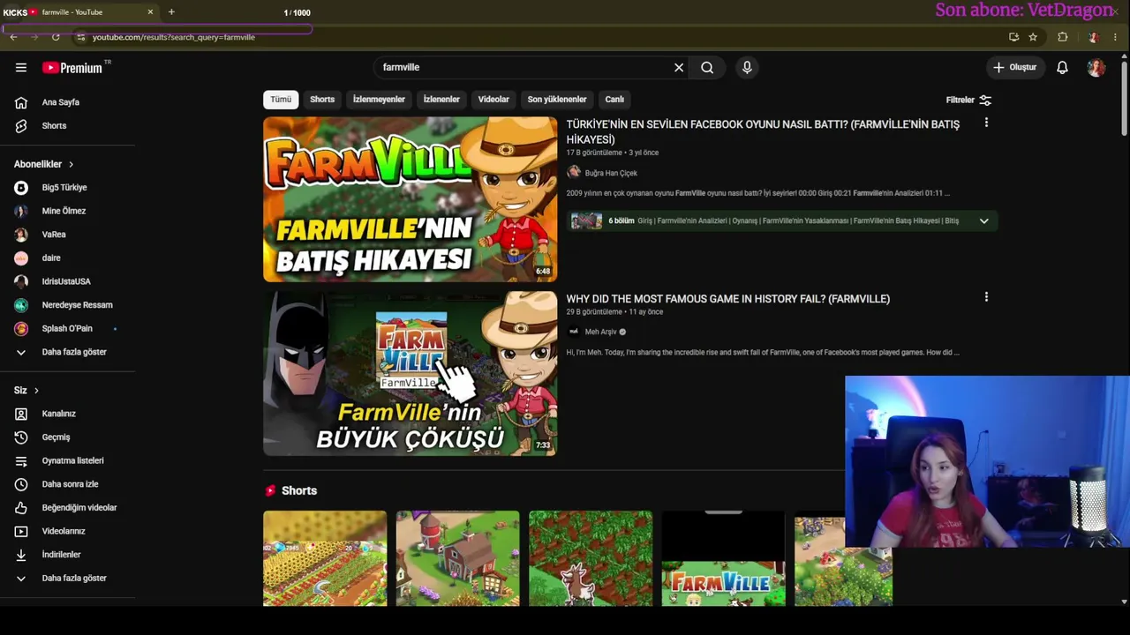
Task: Open Beğendiğim videolar thumbs-up icon
Action: point(21,508)
